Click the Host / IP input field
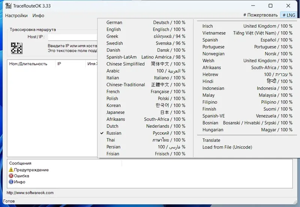300x207 pixels. (x=73, y=37)
